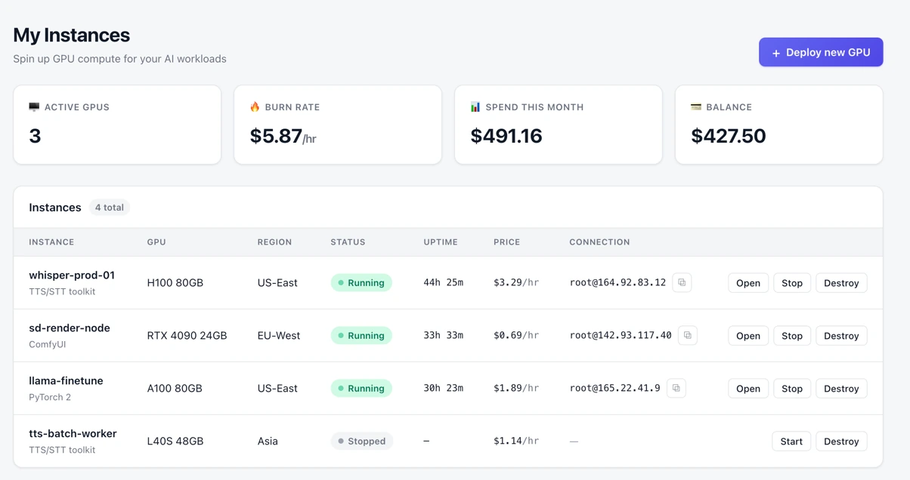Click the $491.16 monthly spend value

pyautogui.click(x=506, y=136)
